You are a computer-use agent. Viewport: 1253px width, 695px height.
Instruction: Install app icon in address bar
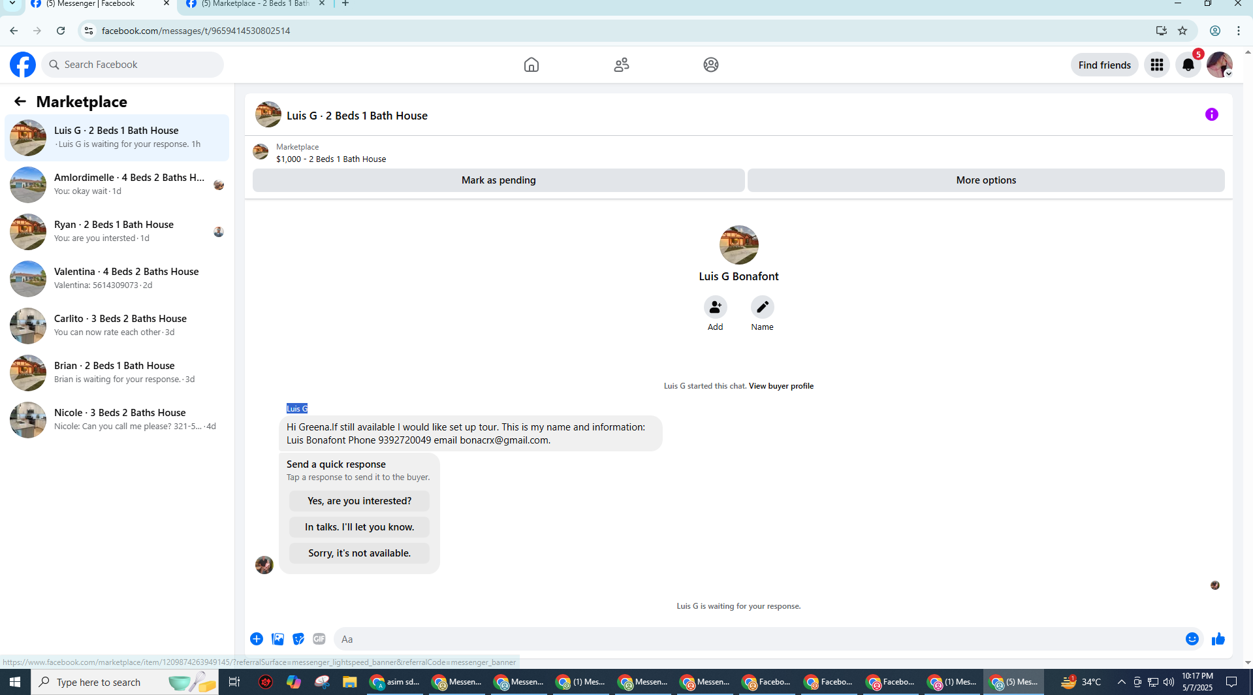(x=1161, y=31)
